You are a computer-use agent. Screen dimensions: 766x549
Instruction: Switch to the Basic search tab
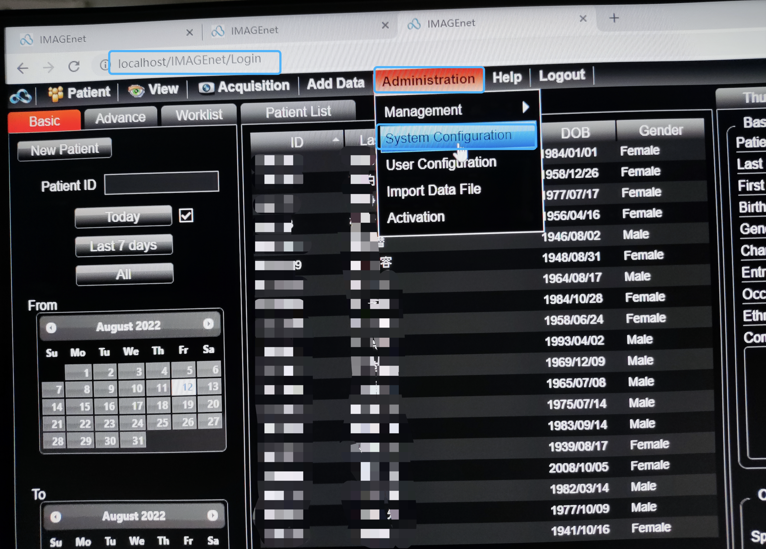[45, 121]
